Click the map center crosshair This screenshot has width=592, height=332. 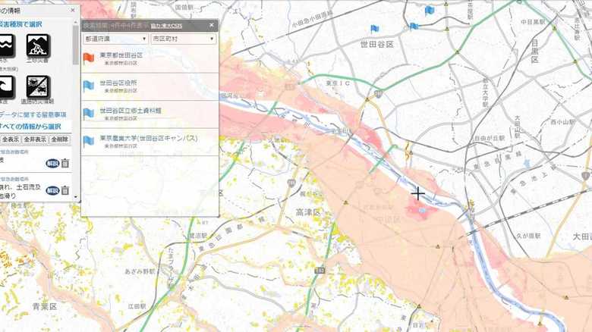pyautogui.click(x=418, y=194)
